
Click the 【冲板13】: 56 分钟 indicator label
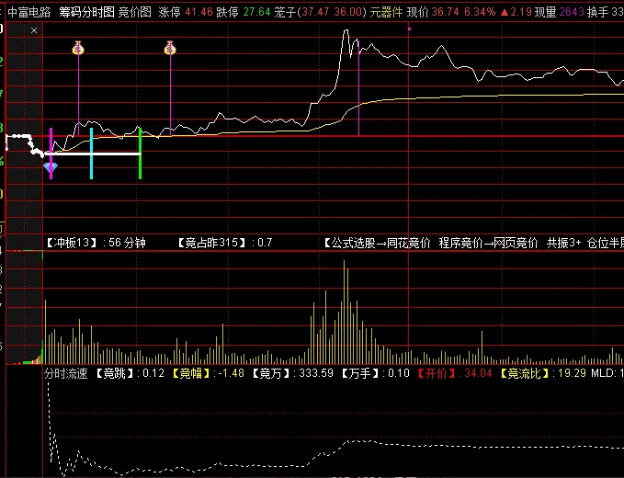point(95,243)
